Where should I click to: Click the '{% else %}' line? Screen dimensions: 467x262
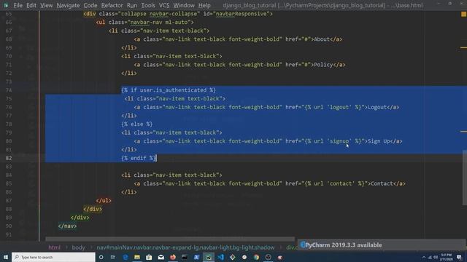pos(137,124)
